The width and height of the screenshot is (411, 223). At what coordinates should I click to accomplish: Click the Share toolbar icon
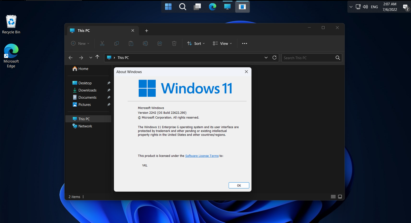pos(160,44)
